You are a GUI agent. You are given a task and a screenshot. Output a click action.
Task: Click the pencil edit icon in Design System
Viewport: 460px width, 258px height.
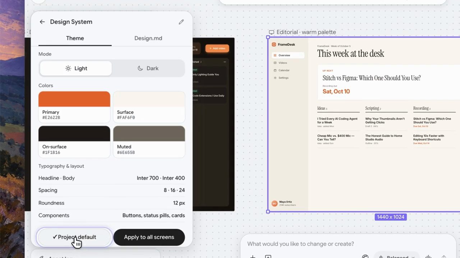181,22
